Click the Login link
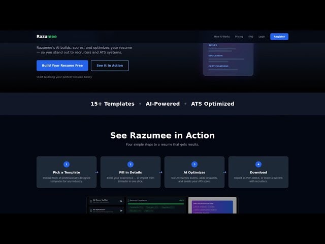 tap(262, 37)
